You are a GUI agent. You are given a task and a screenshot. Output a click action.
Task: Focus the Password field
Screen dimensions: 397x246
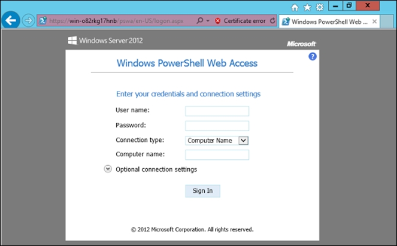[x=217, y=126]
